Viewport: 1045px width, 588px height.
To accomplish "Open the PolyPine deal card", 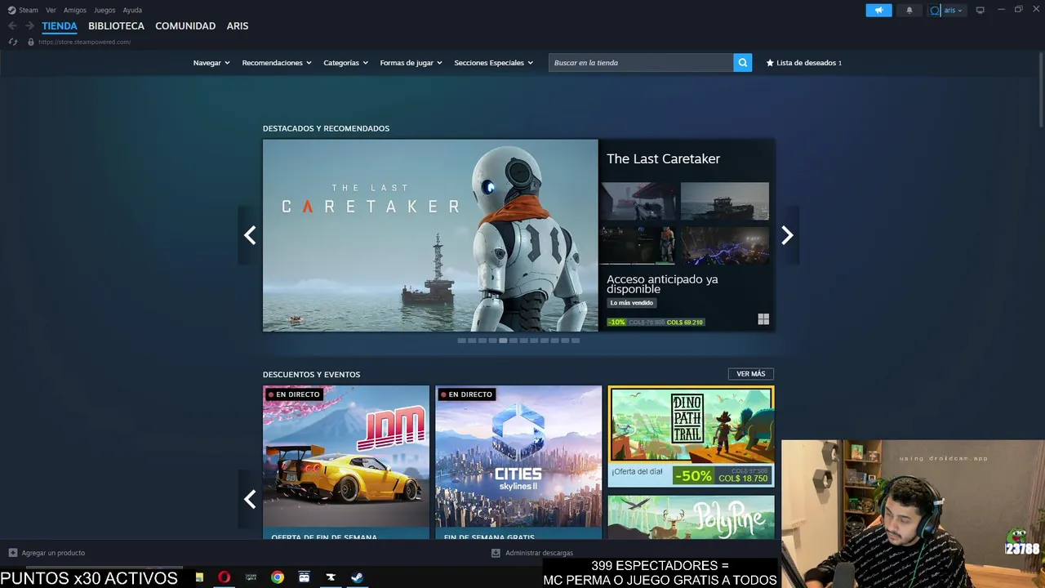I will (691, 517).
